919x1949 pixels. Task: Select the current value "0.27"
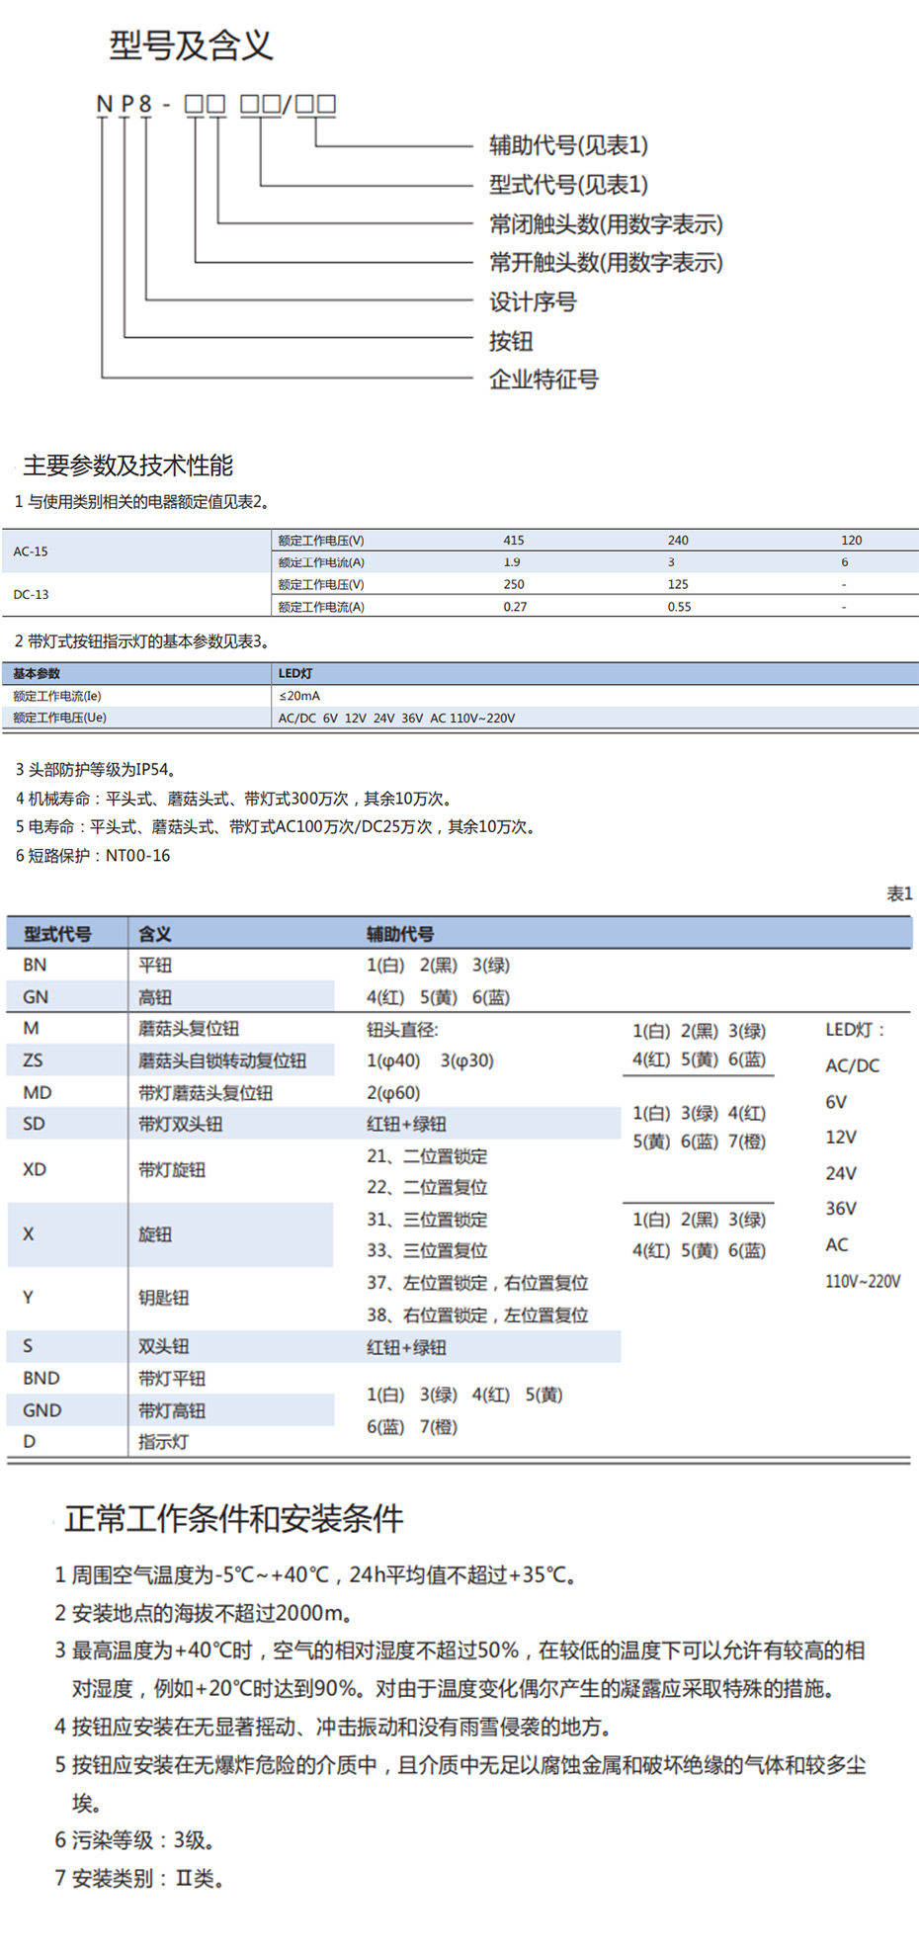click(515, 607)
